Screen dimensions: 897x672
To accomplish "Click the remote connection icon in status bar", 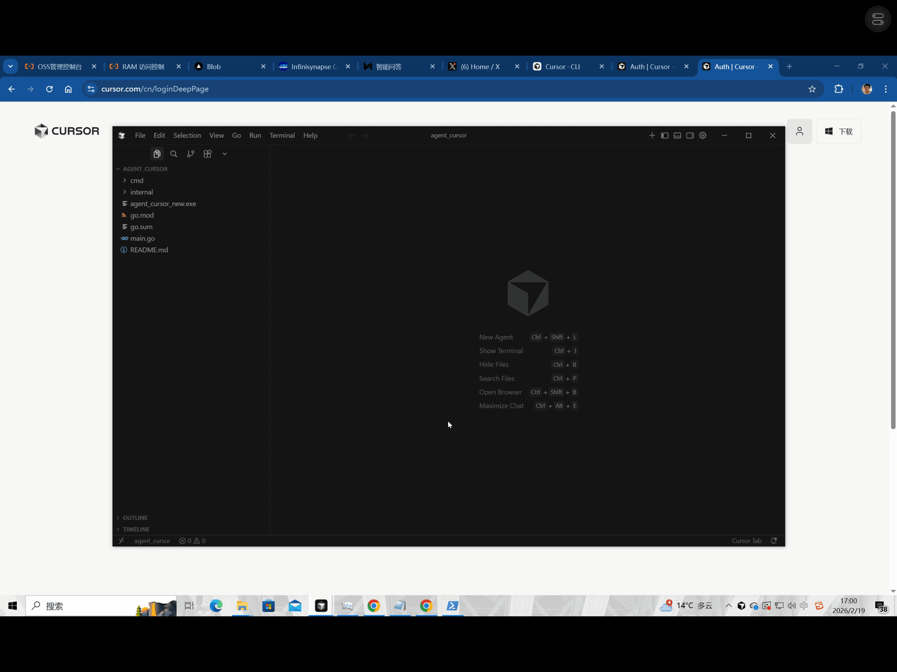I will click(121, 541).
